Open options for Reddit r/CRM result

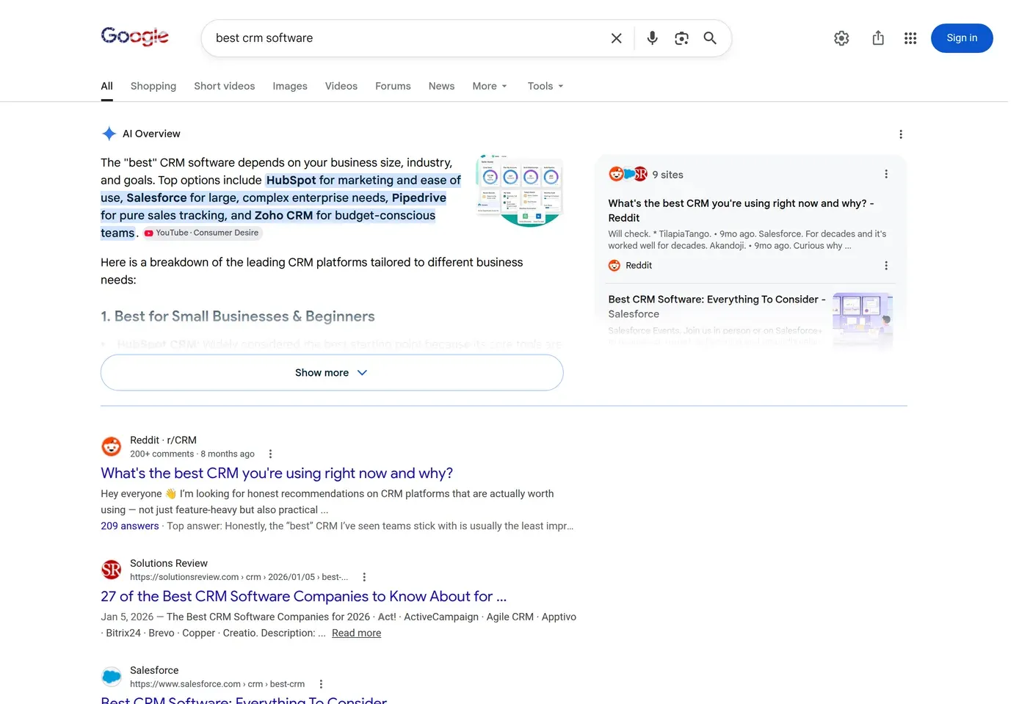point(270,454)
